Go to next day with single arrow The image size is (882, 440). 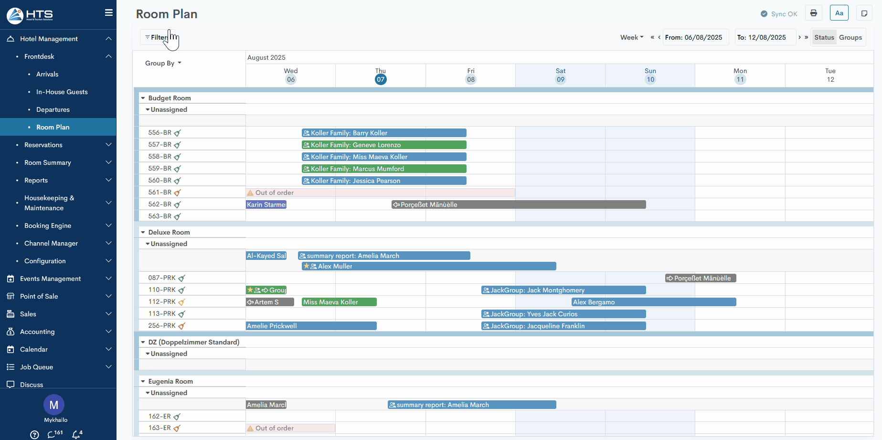click(x=799, y=37)
